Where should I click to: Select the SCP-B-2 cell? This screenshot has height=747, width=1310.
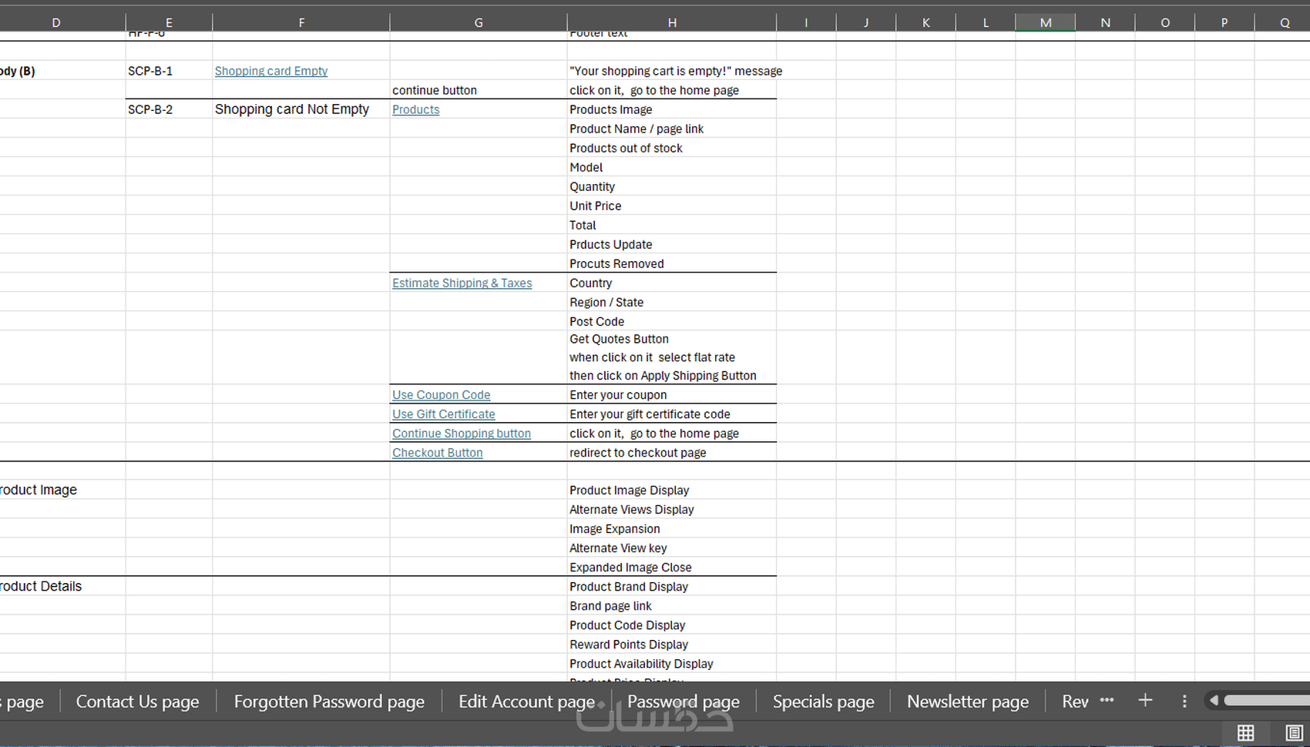tap(169, 109)
